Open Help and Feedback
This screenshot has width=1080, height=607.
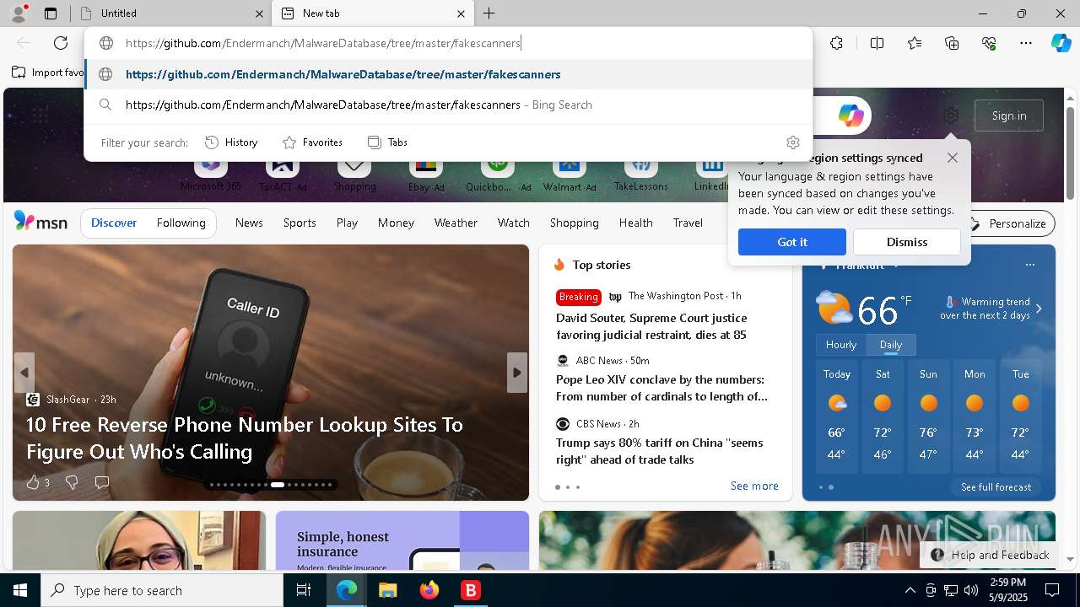[991, 555]
